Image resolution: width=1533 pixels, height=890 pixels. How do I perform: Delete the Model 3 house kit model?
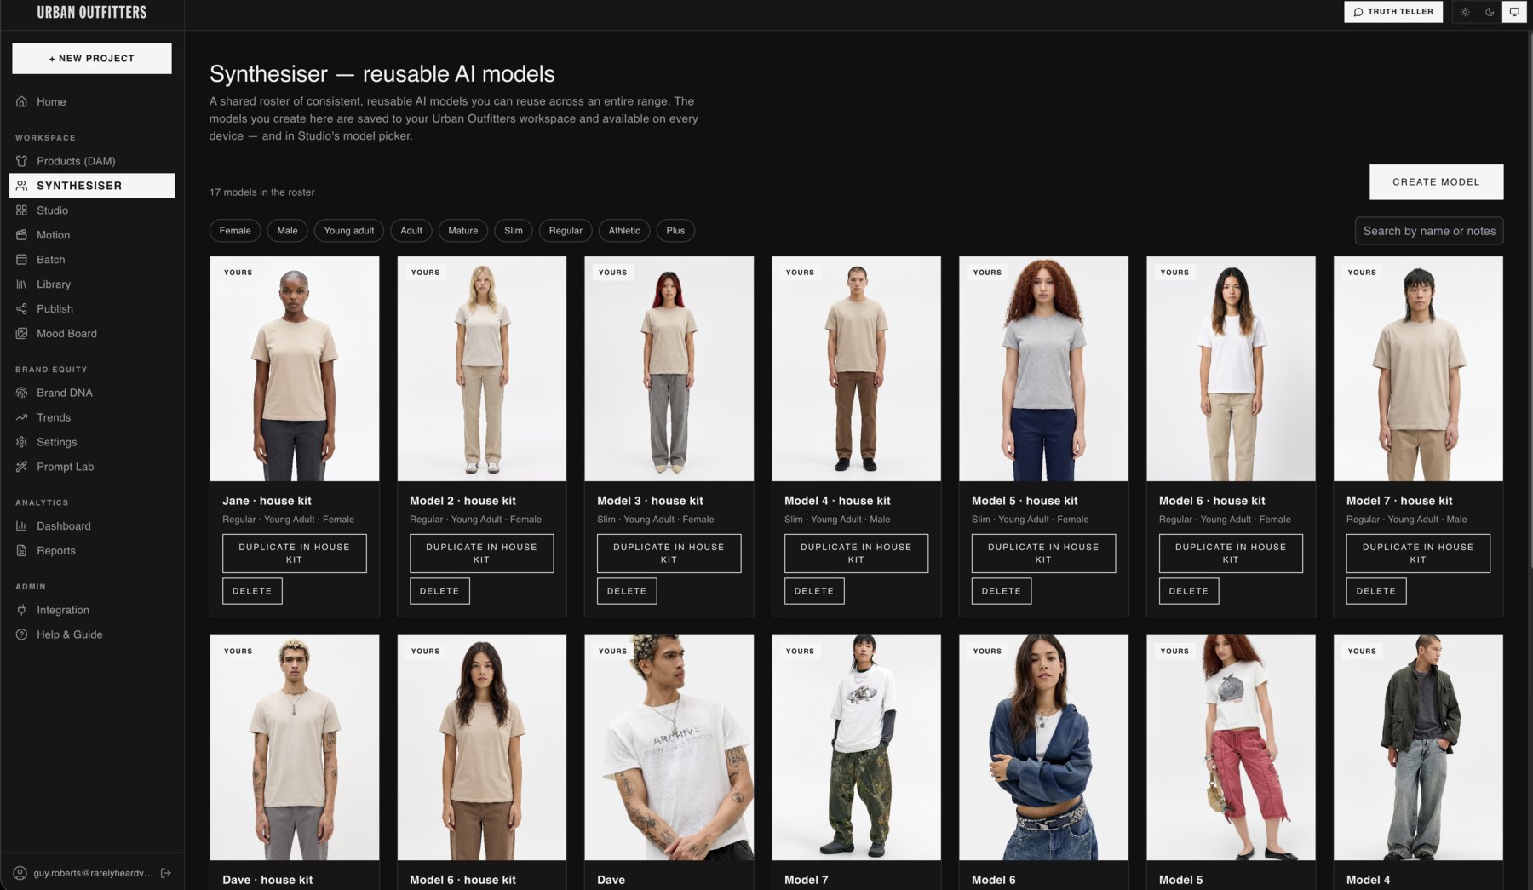(x=627, y=591)
